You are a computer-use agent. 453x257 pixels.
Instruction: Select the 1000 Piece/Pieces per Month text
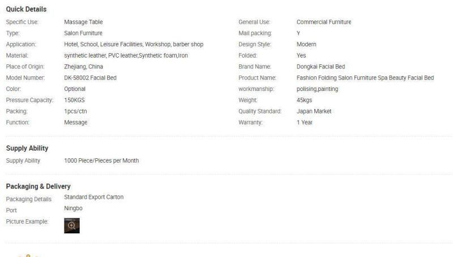(101, 160)
